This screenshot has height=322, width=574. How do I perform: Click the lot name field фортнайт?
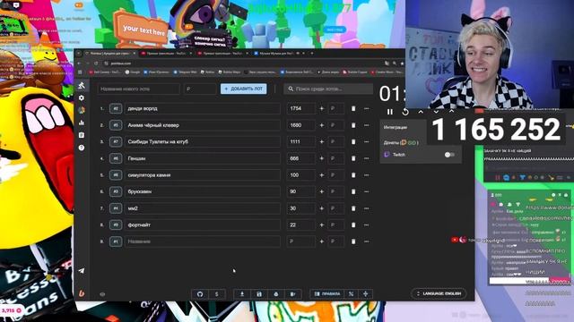pos(202,225)
